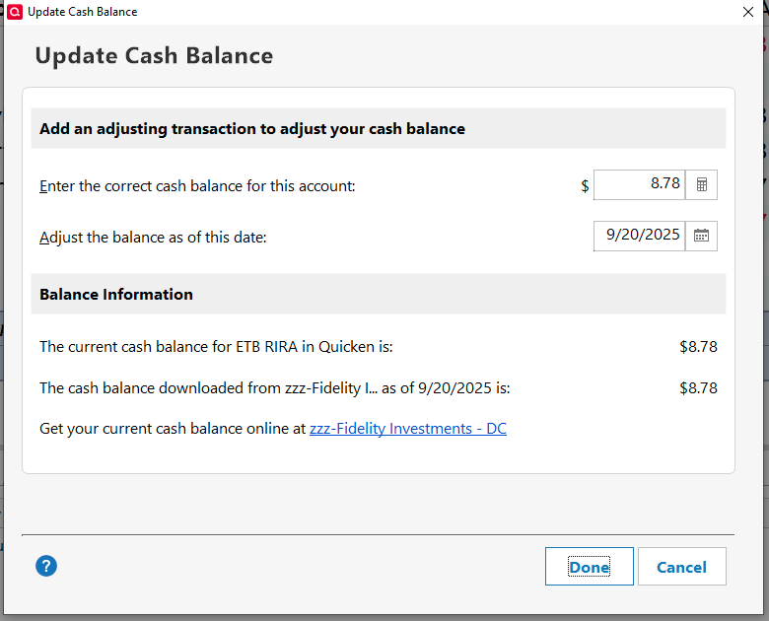Click the 'Balance Information' heading

(x=116, y=295)
